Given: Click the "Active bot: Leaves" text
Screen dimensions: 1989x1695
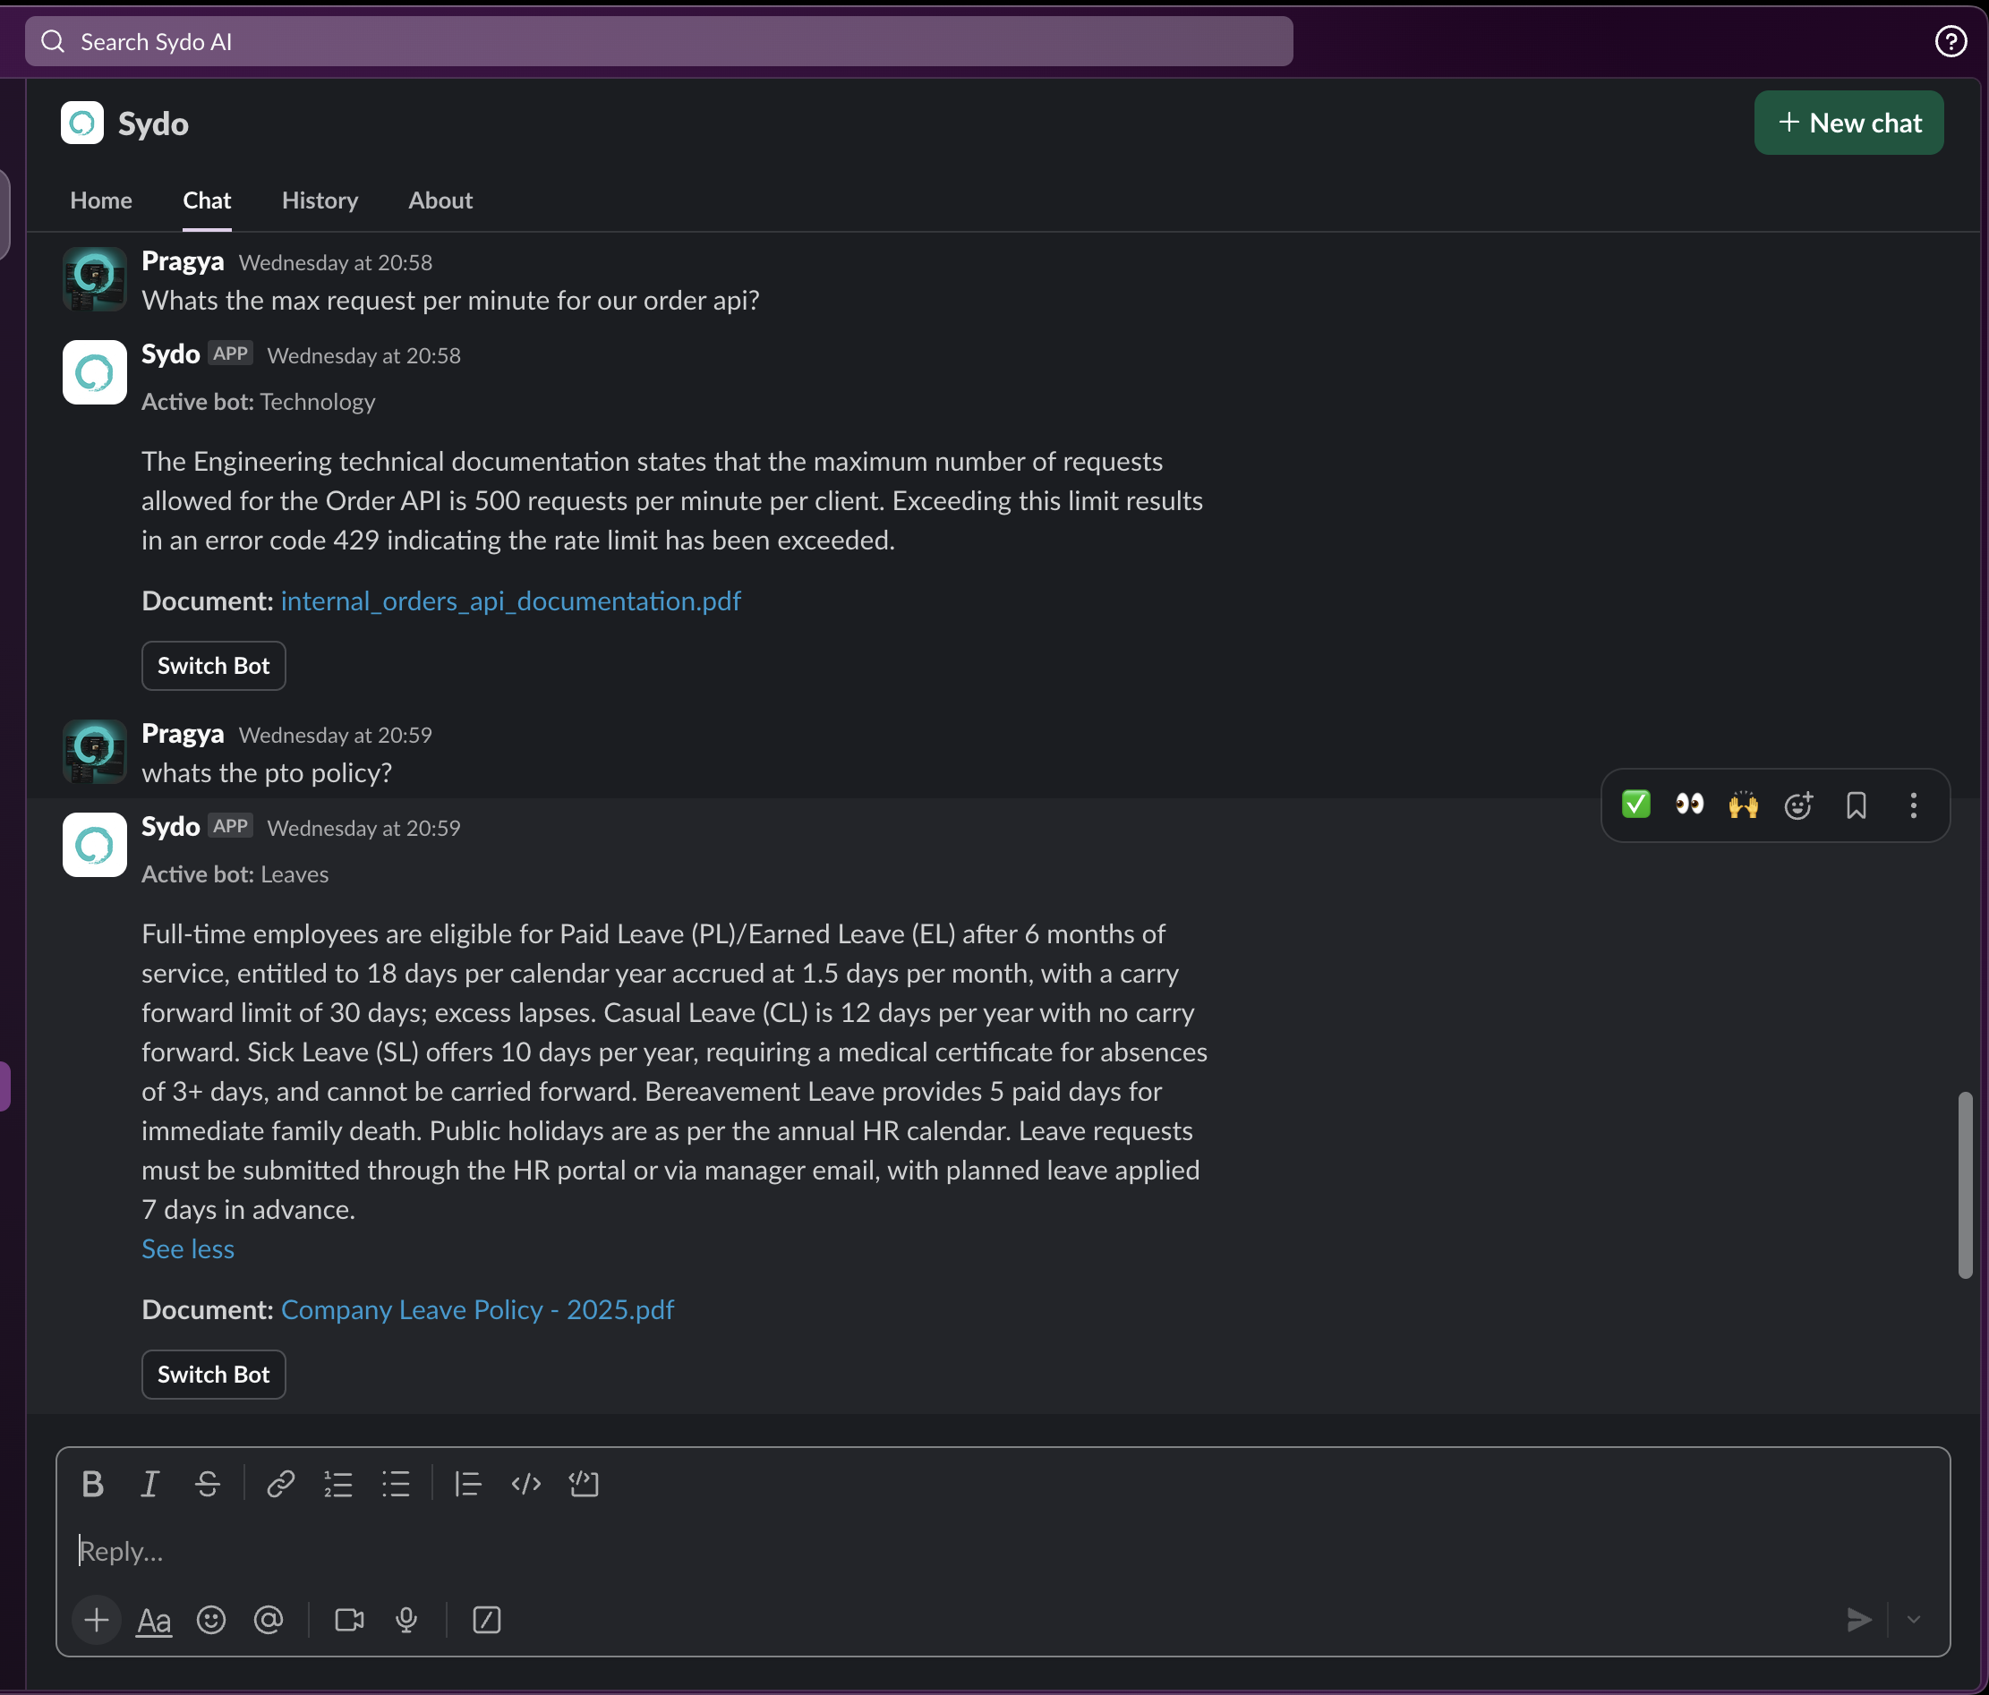Looking at the screenshot, I should 235,874.
